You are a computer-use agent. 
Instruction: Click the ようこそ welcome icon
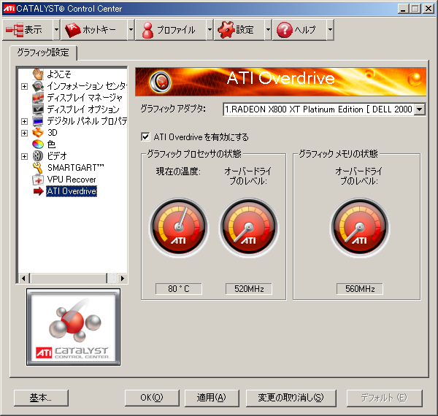[x=38, y=74]
